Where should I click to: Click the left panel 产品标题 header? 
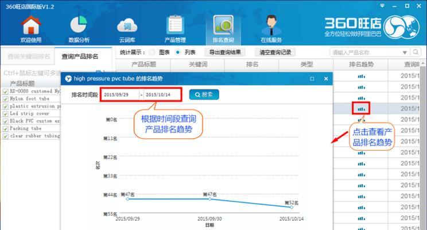(22, 83)
